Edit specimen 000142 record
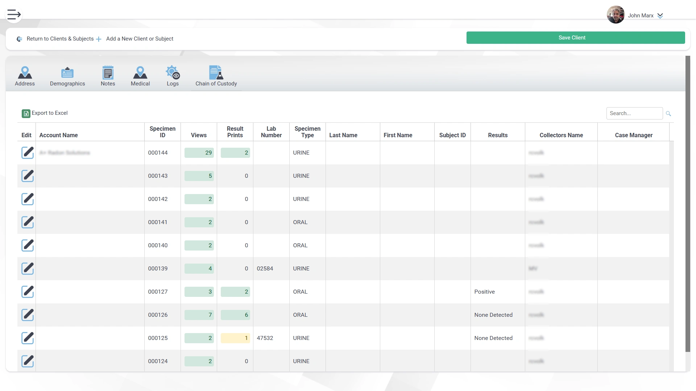The height and width of the screenshot is (391, 696). [x=28, y=199]
